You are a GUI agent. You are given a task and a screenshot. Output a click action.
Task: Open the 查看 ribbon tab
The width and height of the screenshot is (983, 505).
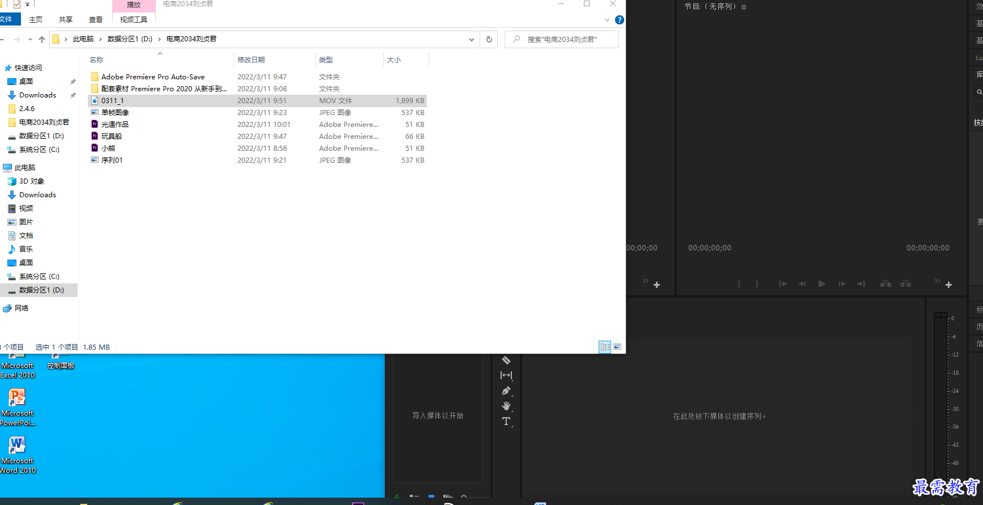click(96, 20)
